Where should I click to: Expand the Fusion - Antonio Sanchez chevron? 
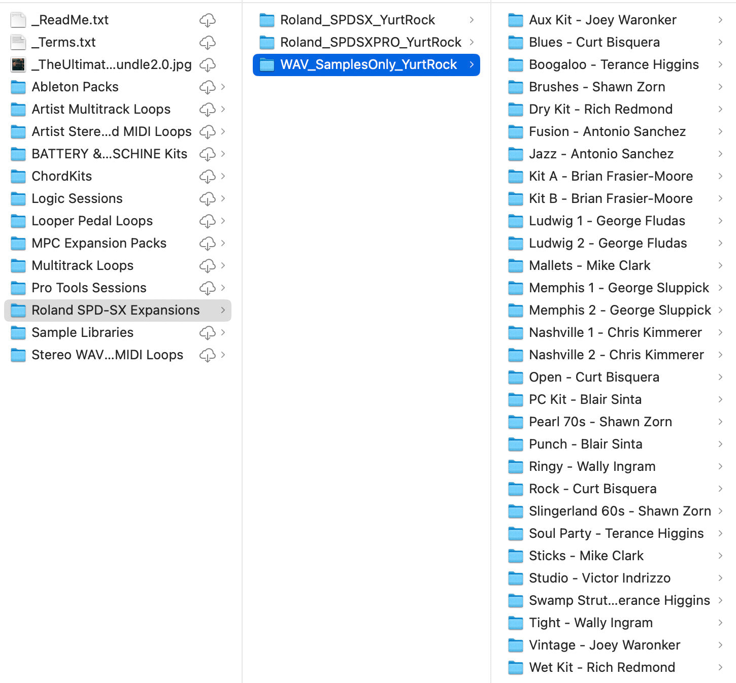coord(720,131)
